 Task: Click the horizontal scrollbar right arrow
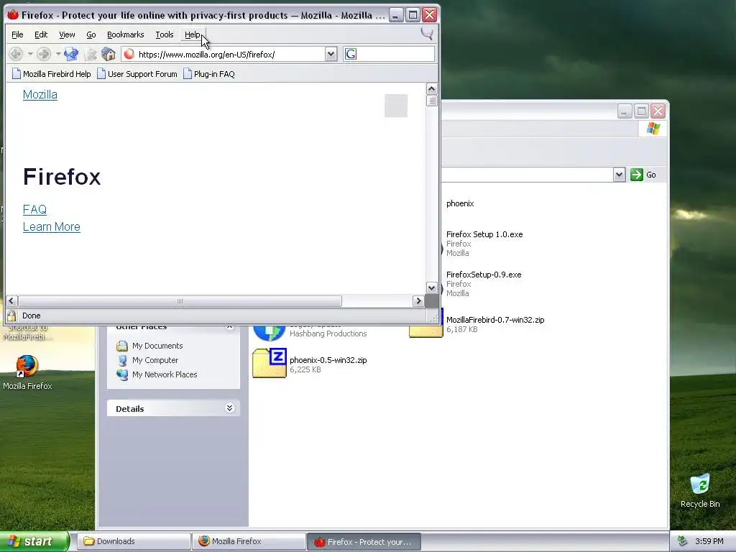[x=418, y=301]
